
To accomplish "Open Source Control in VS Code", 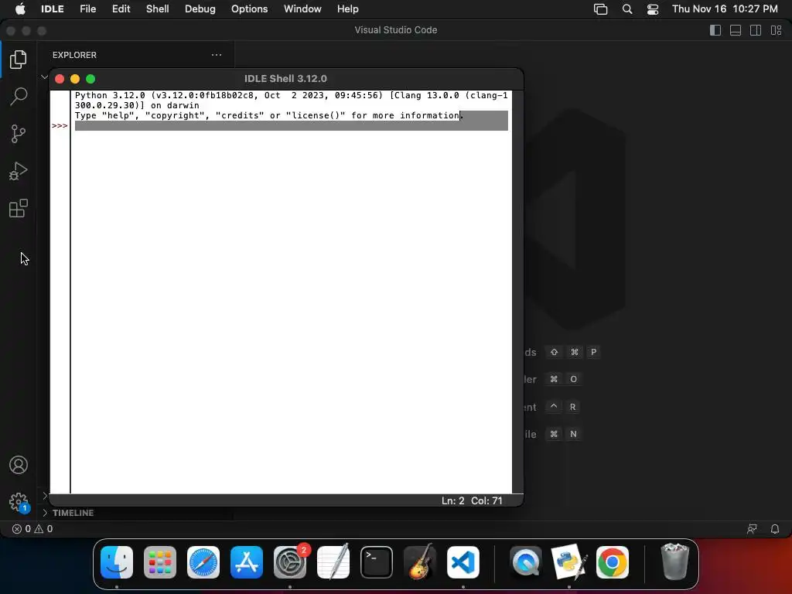I will point(19,134).
